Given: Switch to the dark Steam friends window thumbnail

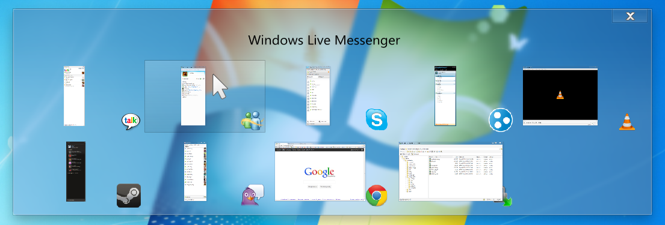Looking at the screenshot, I should [75, 171].
